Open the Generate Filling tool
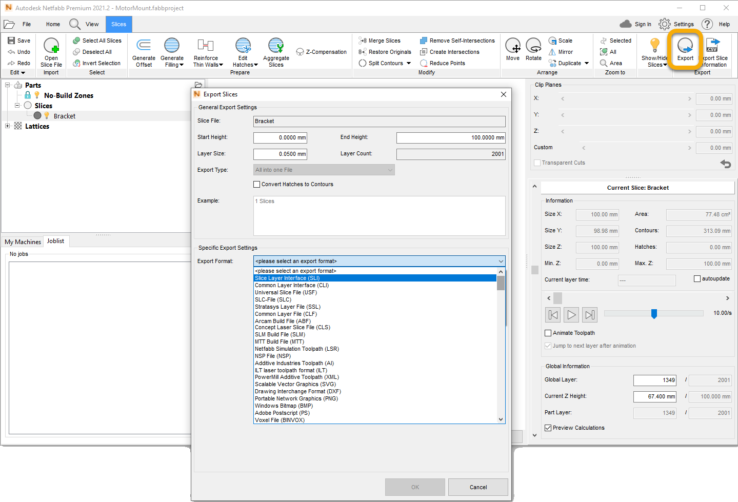The image size is (738, 502). (172, 52)
